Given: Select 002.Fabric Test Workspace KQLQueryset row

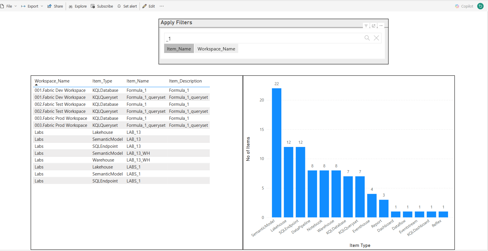Looking at the screenshot, I should pyautogui.click(x=121, y=111).
